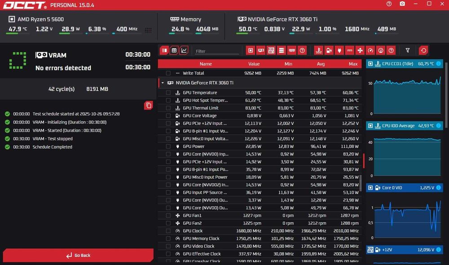
Task: Reset monitoring values with refresh icon
Action: click(423, 50)
